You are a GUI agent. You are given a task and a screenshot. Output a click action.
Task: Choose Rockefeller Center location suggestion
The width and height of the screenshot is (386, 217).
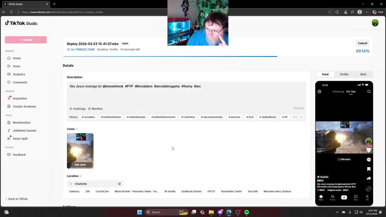(231, 191)
